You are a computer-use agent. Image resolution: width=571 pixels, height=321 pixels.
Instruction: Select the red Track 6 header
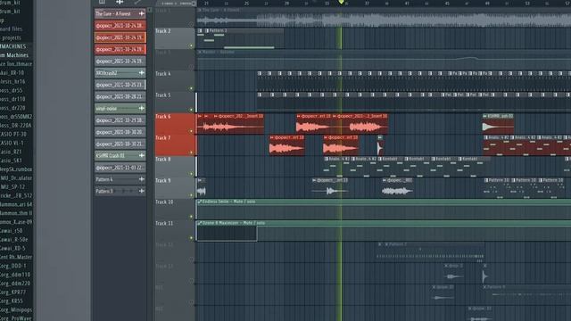coord(175,124)
